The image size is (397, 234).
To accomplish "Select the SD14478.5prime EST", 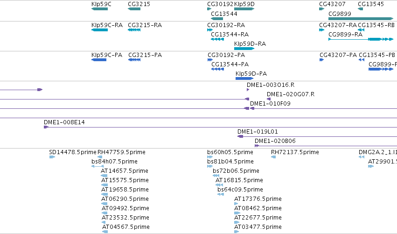I will [x=52, y=157].
